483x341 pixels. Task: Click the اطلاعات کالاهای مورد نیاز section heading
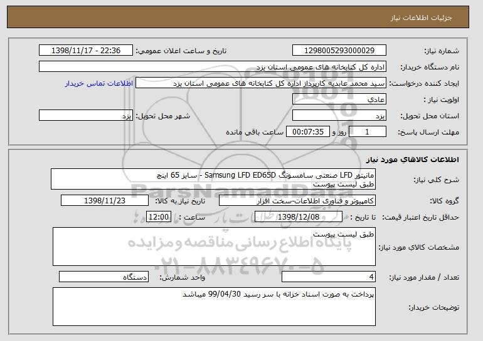413,160
